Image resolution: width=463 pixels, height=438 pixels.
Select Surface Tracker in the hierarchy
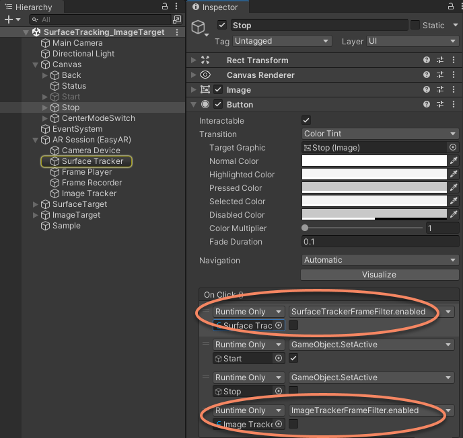92,161
